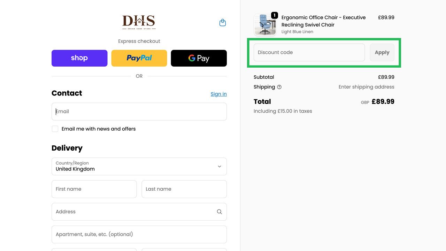Click the office chair product thumbnail
The height and width of the screenshot is (251, 446).
tap(265, 25)
